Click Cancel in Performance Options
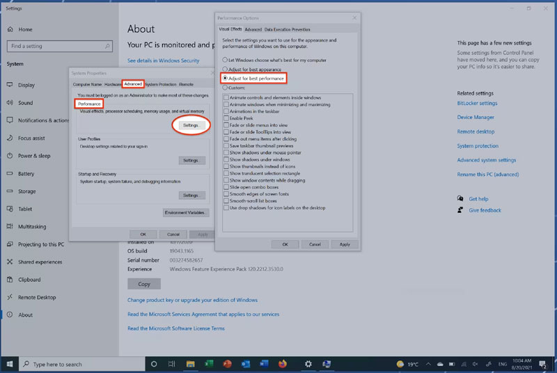 pyautogui.click(x=315, y=244)
